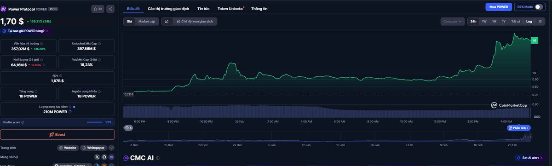Screen dimensions: 552x166
Task: Click the right handle of the chart range navigator
Action: tap(530, 137)
